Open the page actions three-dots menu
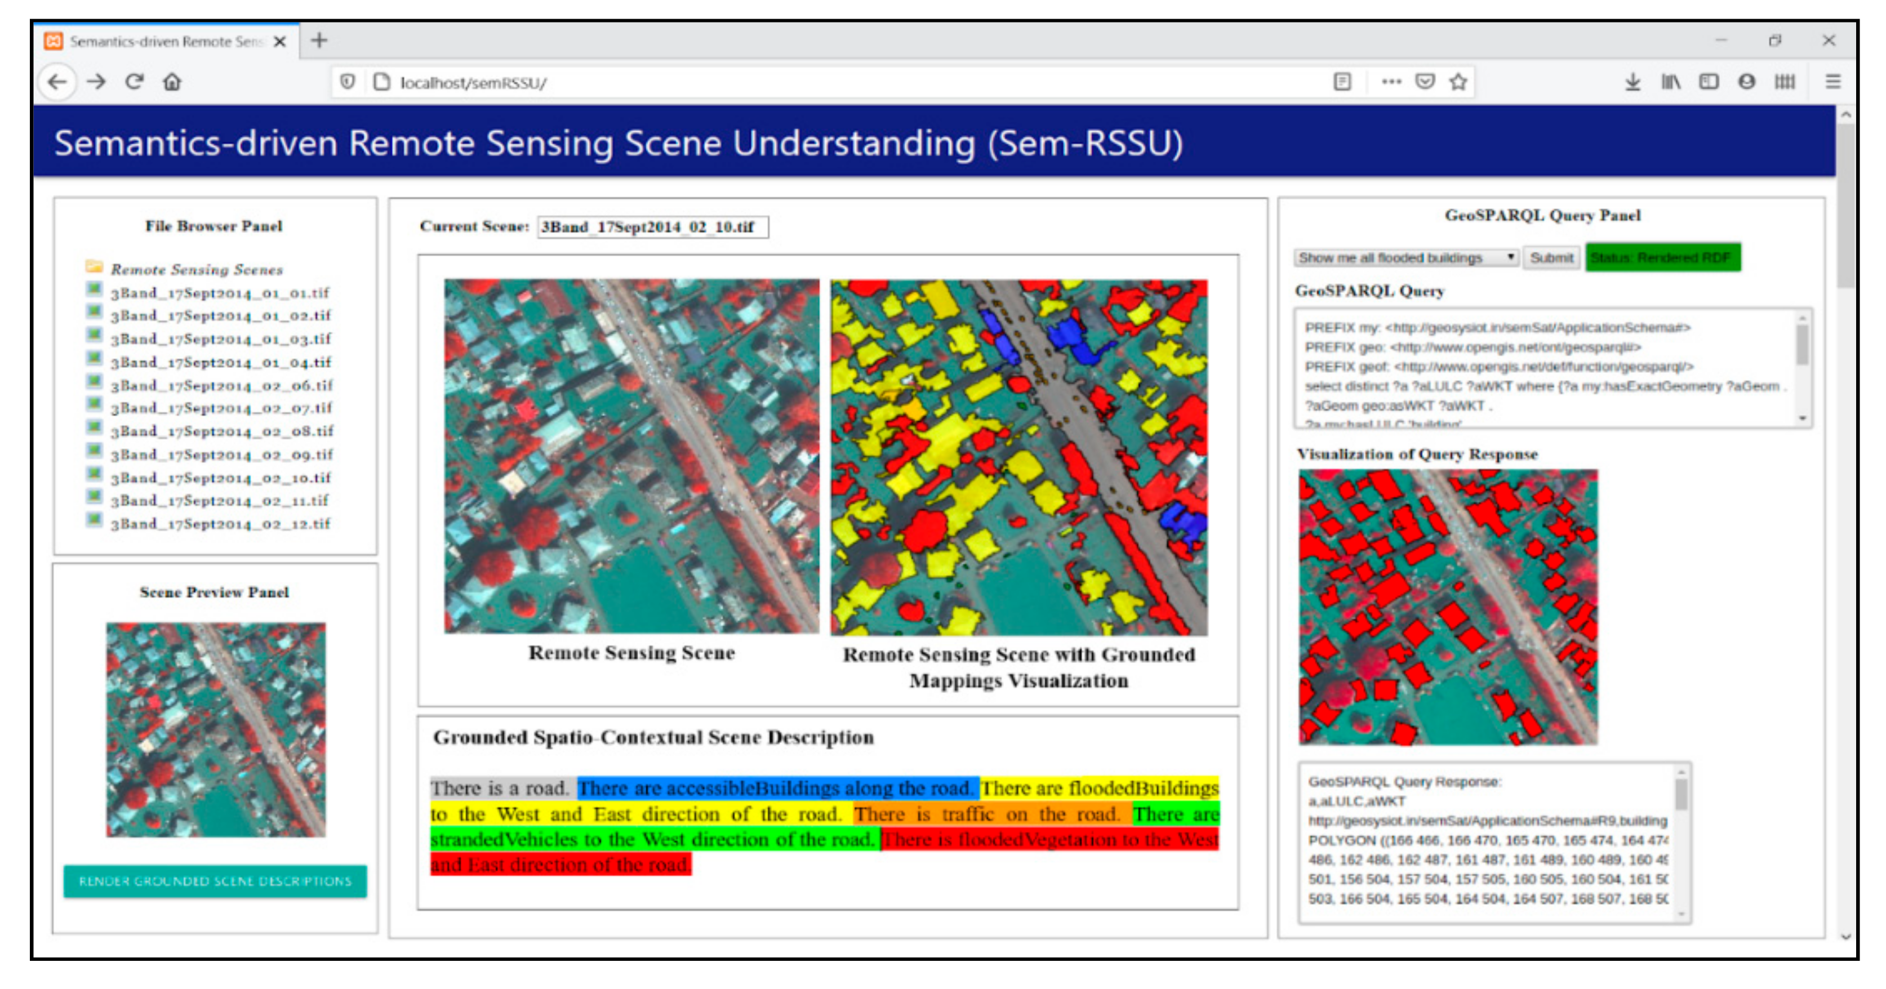The height and width of the screenshot is (989, 1886). pos(1390,81)
